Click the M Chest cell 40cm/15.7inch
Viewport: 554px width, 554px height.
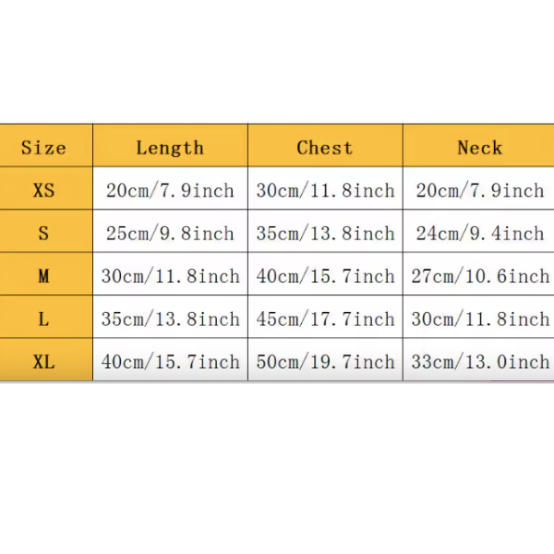click(x=325, y=276)
